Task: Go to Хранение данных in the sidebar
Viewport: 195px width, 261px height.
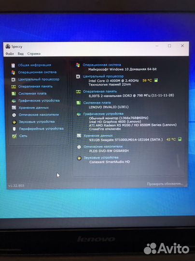Action: [34, 108]
